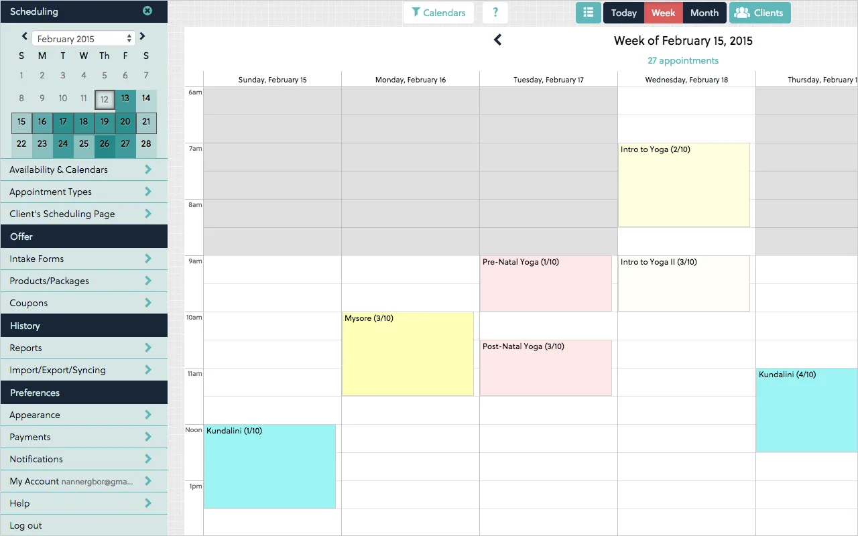Viewport: 858px width, 536px height.
Task: Click the Tuesday, February 17 column header
Action: click(548, 80)
